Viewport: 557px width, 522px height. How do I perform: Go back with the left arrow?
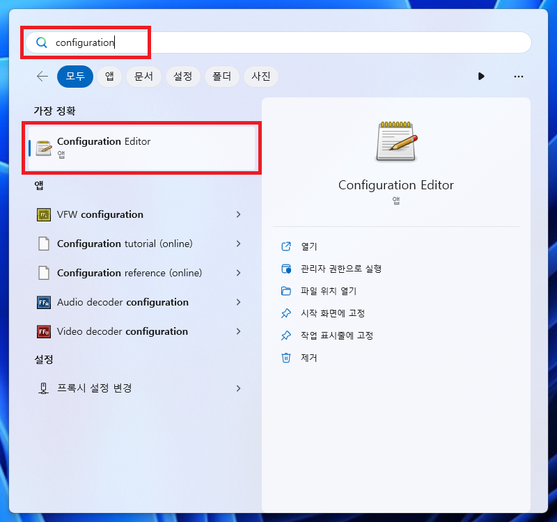coord(42,77)
